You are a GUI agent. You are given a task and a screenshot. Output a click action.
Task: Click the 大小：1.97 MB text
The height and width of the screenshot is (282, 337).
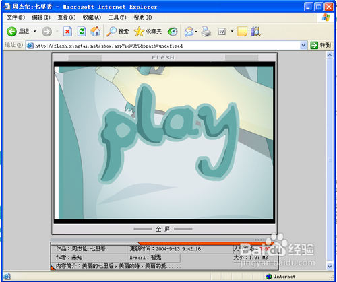[x=251, y=257]
